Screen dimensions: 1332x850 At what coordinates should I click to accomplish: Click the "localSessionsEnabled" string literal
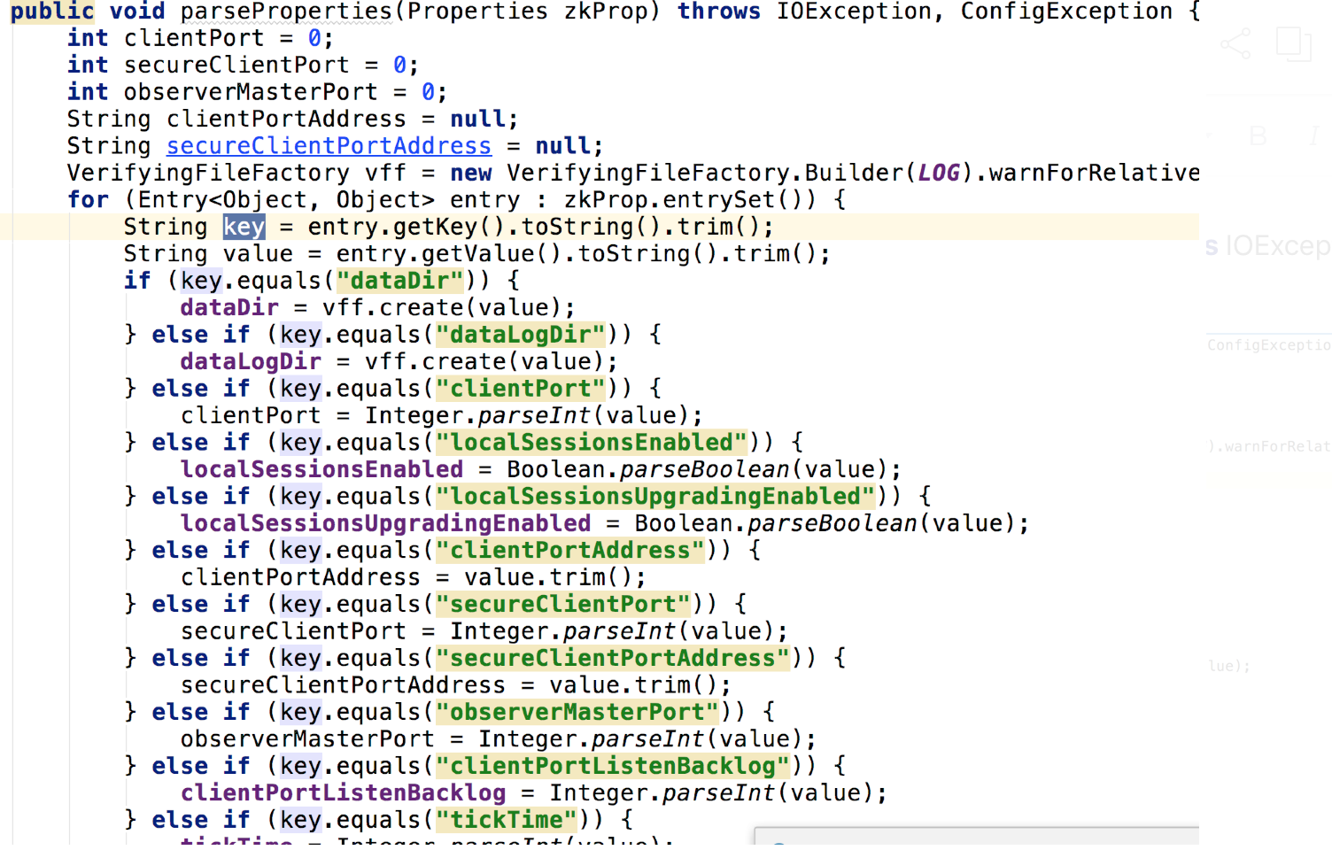[592, 443]
